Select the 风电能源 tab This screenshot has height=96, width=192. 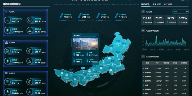145,5
